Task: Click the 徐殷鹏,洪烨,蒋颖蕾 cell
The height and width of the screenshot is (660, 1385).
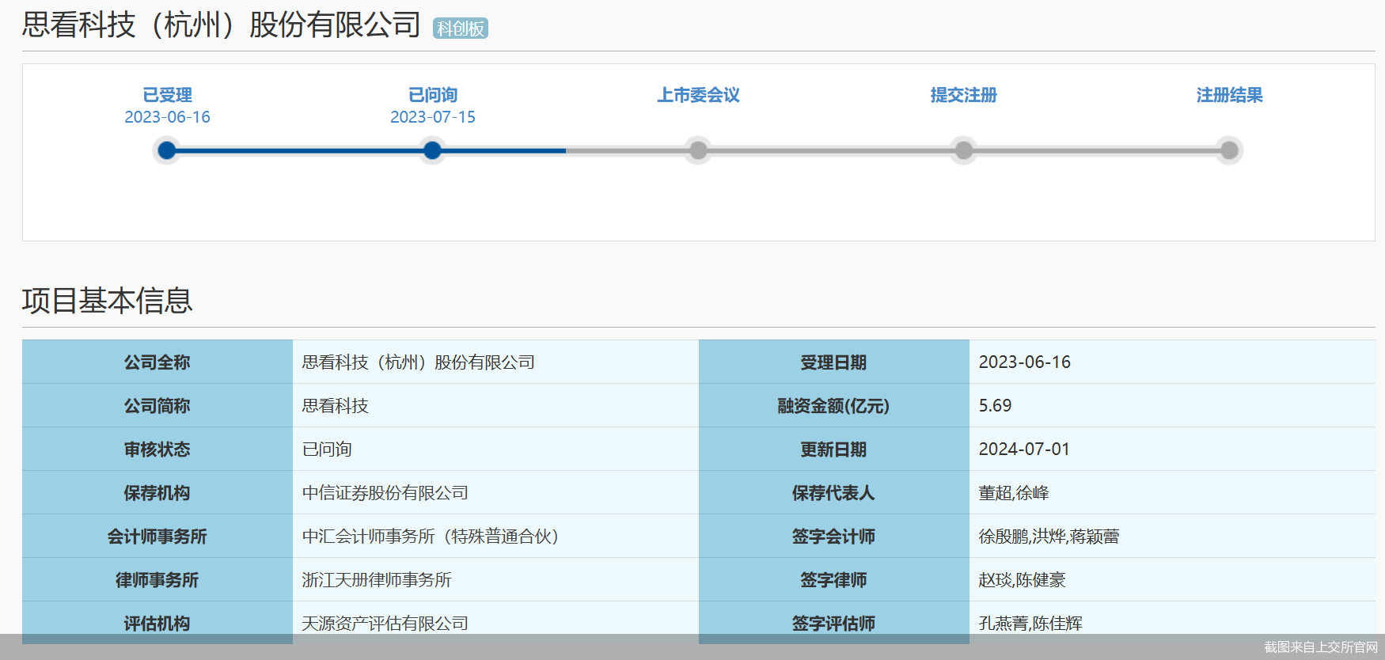Action: (1172, 536)
